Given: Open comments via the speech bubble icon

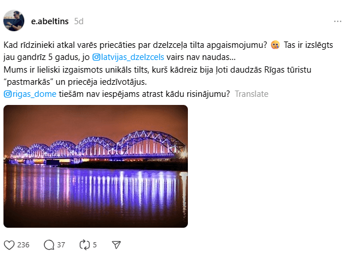Looking at the screenshot, I should pyautogui.click(x=49, y=245).
